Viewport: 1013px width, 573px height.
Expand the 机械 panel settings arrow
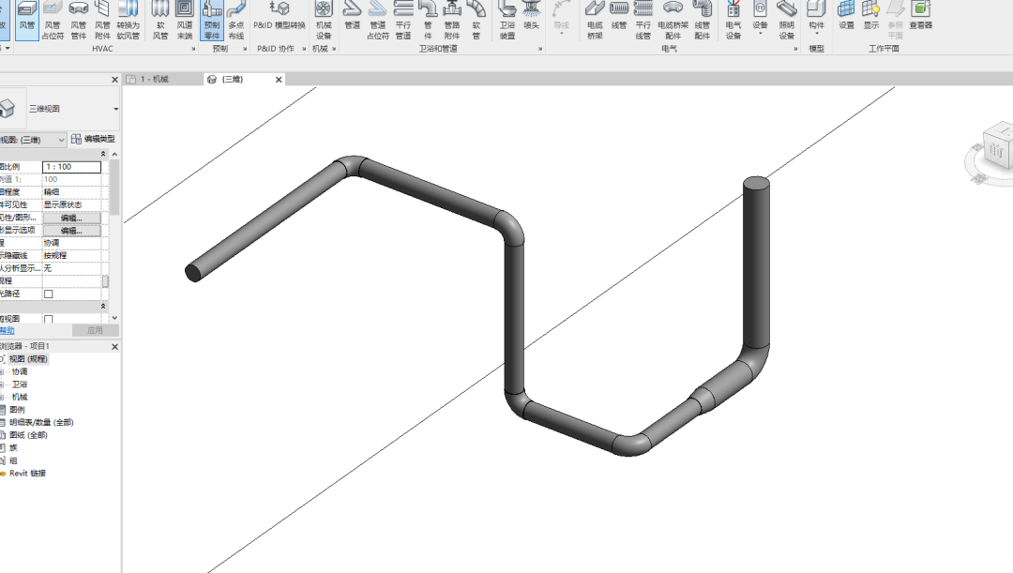334,49
